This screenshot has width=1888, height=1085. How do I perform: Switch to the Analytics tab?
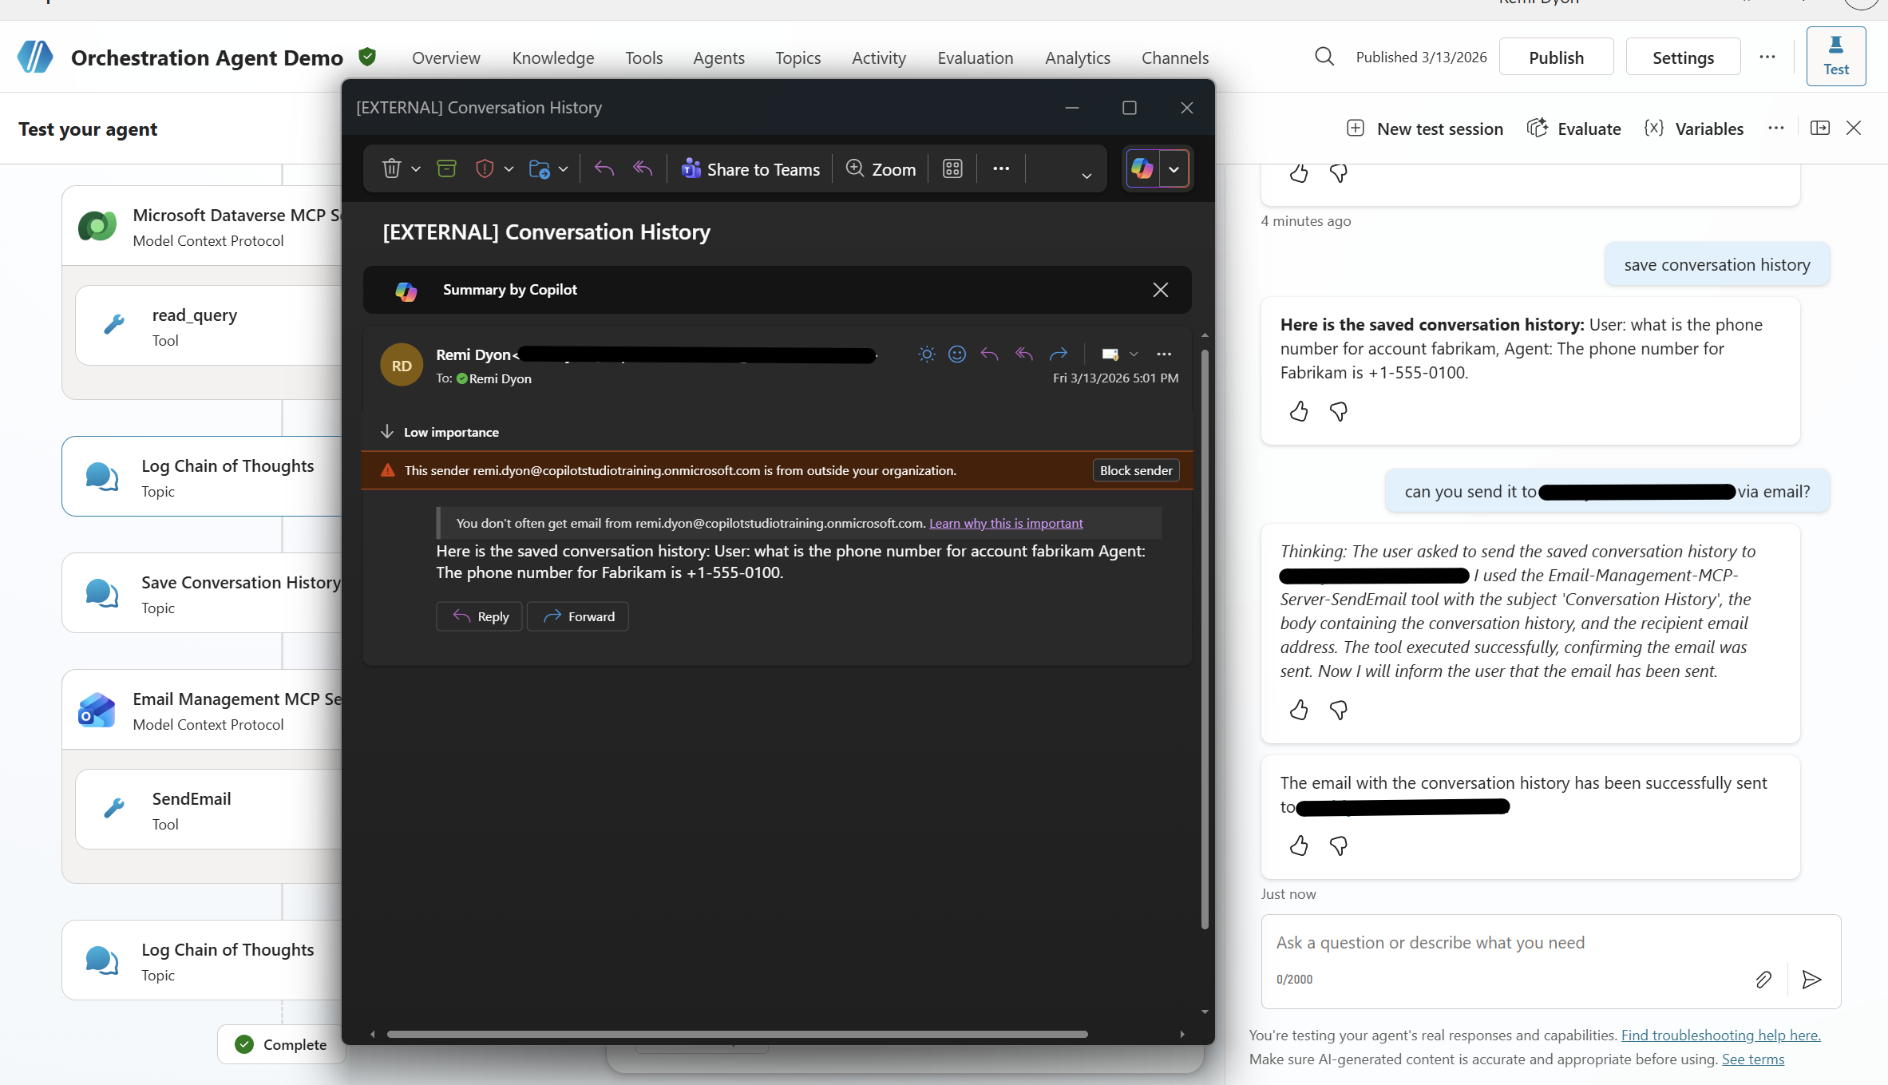[1077, 57]
